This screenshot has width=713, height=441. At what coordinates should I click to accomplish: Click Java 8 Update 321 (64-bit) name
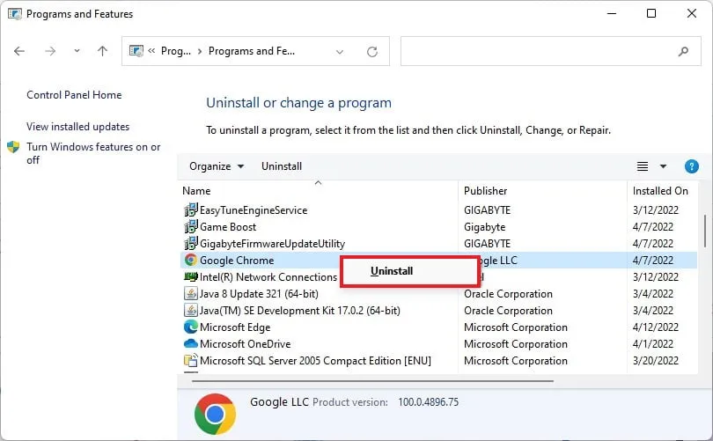259,294
